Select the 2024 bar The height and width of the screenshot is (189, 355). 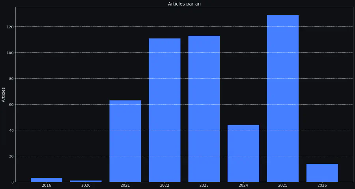point(243,153)
